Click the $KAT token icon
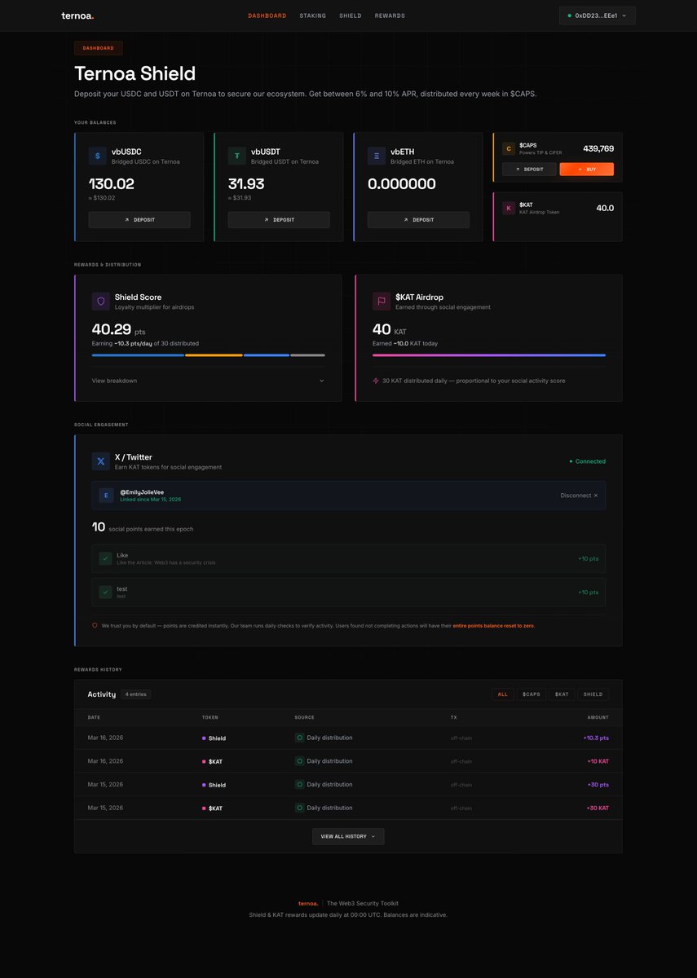The height and width of the screenshot is (978, 697). click(509, 209)
